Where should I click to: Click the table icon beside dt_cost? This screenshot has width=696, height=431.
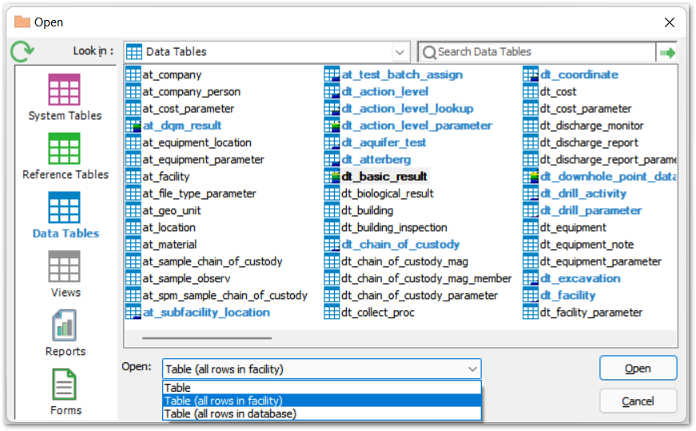click(531, 91)
